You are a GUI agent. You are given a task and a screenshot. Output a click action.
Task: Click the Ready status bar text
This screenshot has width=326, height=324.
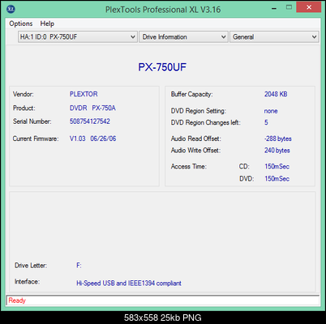pyautogui.click(x=17, y=301)
